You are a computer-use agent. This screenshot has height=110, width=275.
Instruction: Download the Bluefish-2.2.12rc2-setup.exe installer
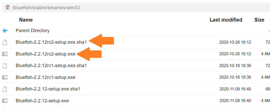point(45,54)
